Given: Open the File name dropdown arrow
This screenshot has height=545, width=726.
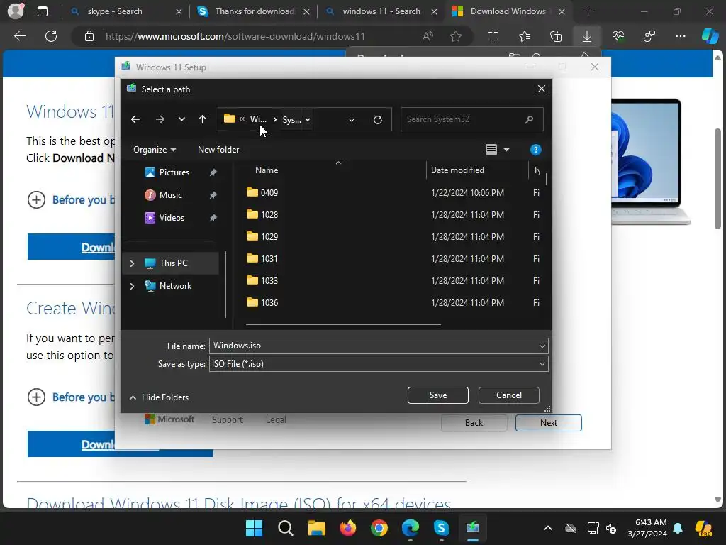Looking at the screenshot, I should tap(542, 346).
